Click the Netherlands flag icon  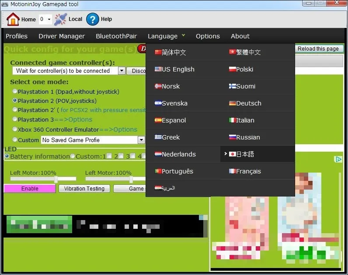158,154
